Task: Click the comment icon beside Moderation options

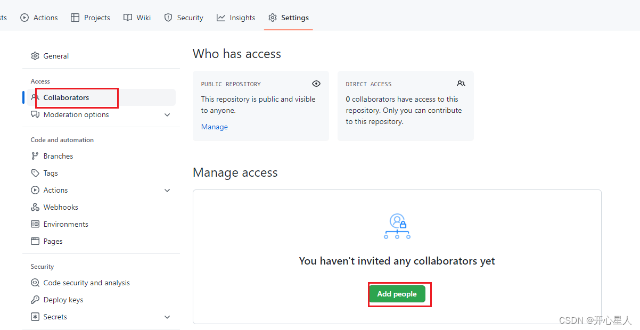Action: (35, 114)
